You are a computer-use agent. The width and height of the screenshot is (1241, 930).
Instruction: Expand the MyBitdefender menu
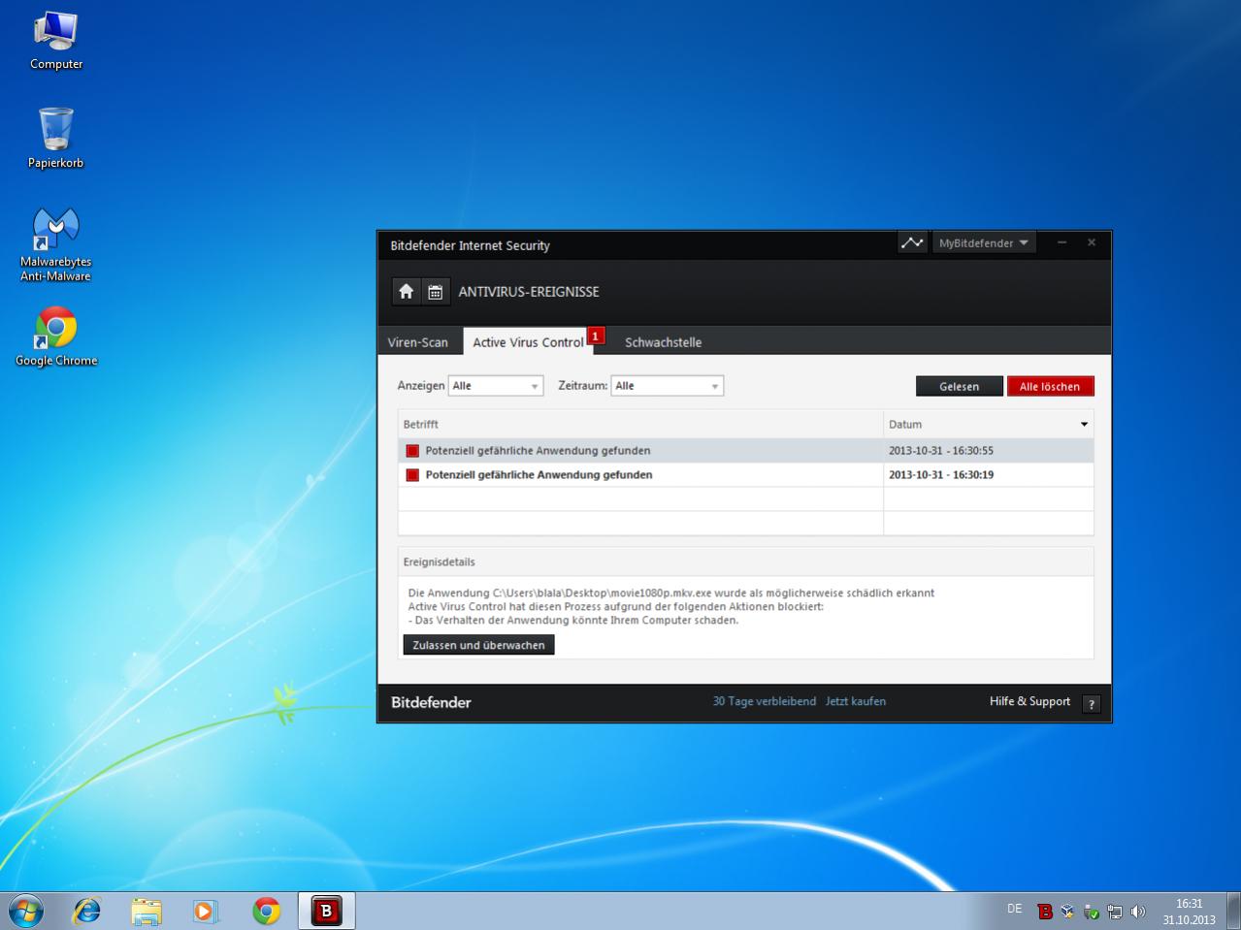pos(983,243)
